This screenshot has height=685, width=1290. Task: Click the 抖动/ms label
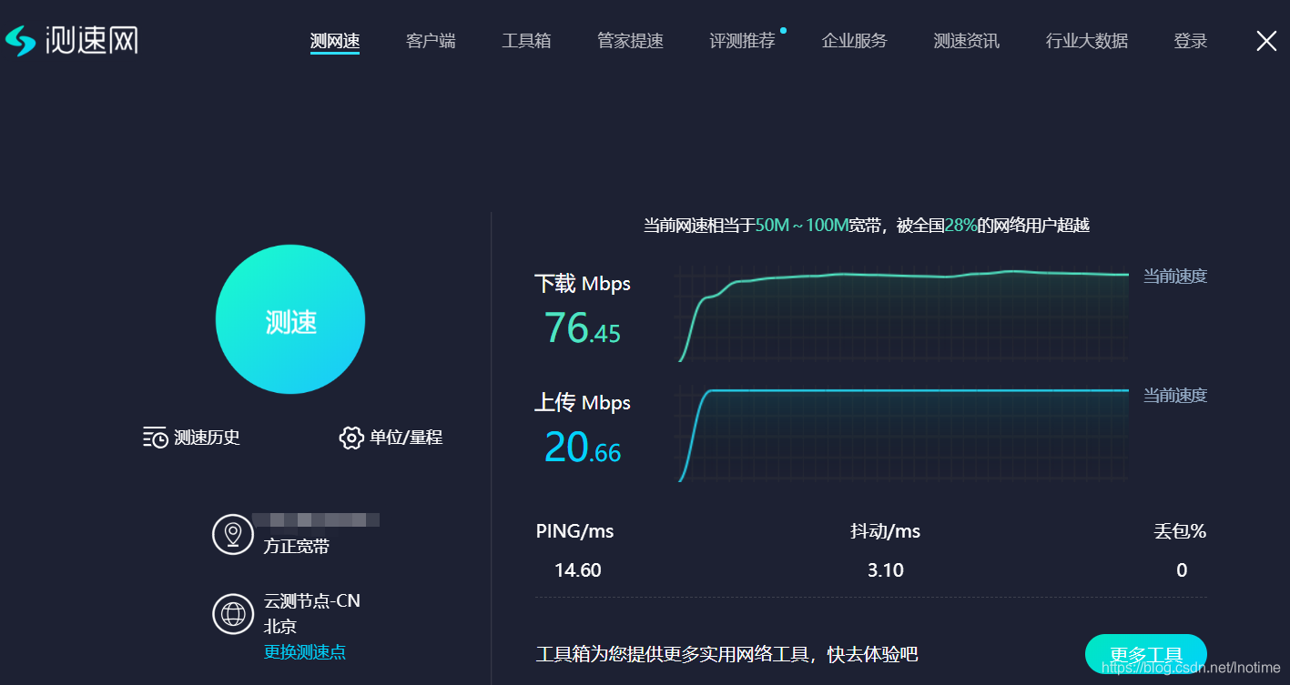click(886, 531)
